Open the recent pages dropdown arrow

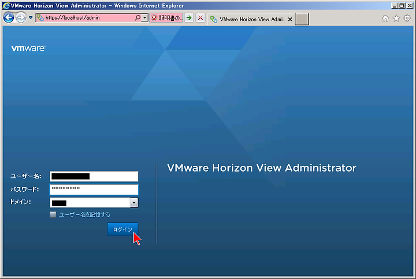pos(31,18)
